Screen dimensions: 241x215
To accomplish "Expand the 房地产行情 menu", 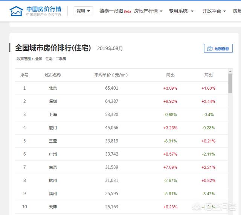I will coord(148,11).
